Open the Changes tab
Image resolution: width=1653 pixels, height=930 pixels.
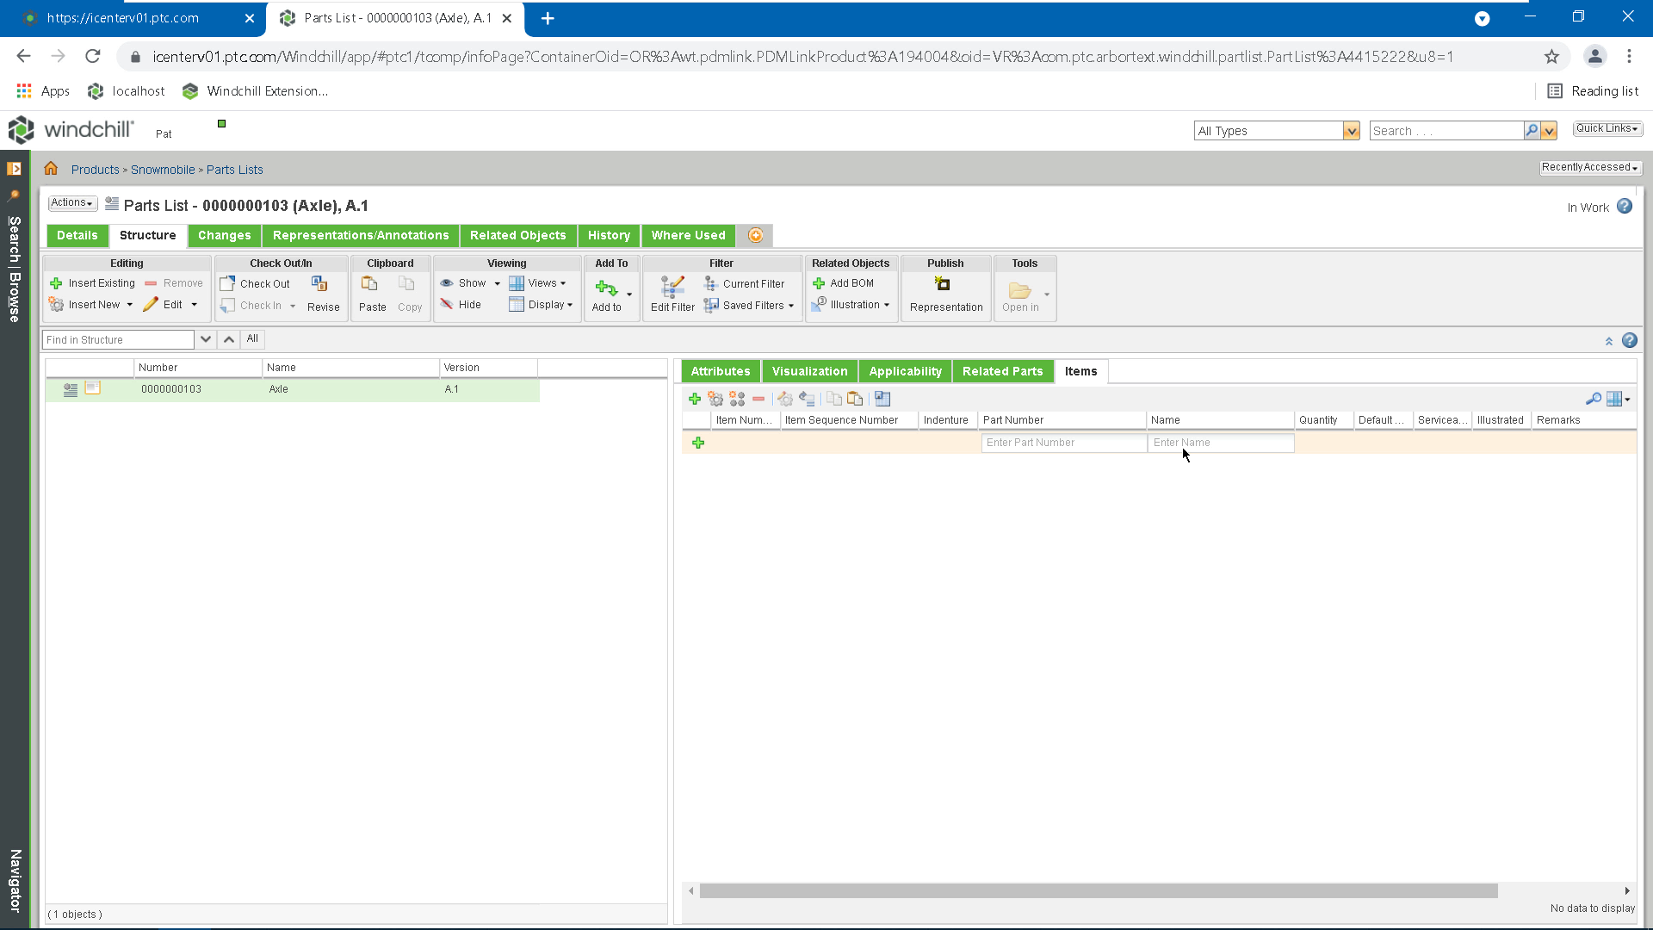coord(225,235)
